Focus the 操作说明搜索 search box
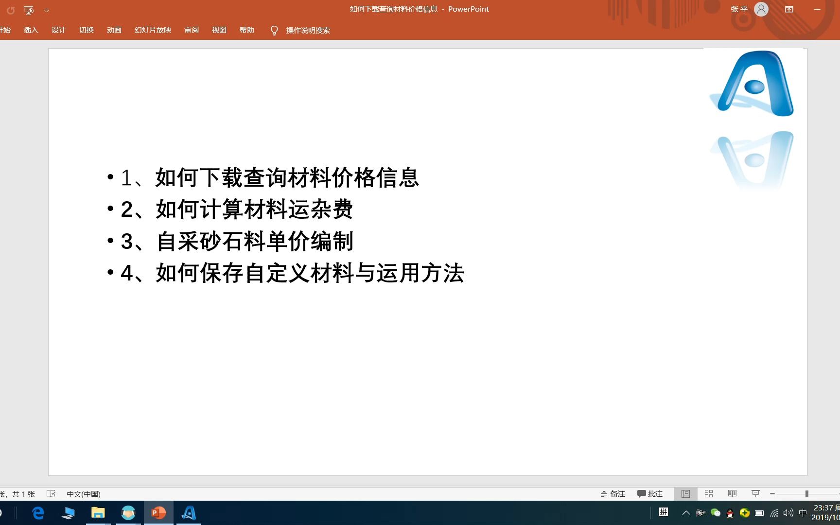 click(x=308, y=31)
